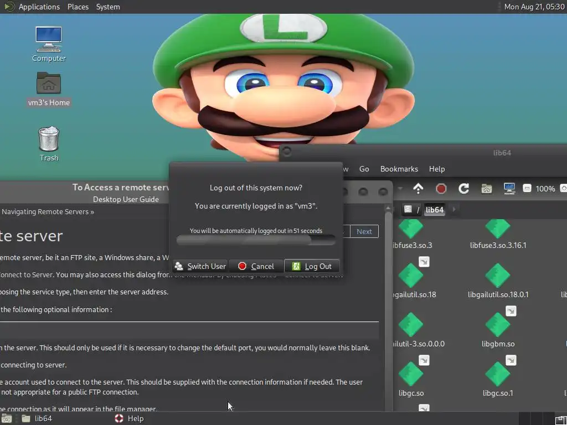Open Computer via the file manager toolbar
This screenshot has height=425, width=567.
click(509, 188)
